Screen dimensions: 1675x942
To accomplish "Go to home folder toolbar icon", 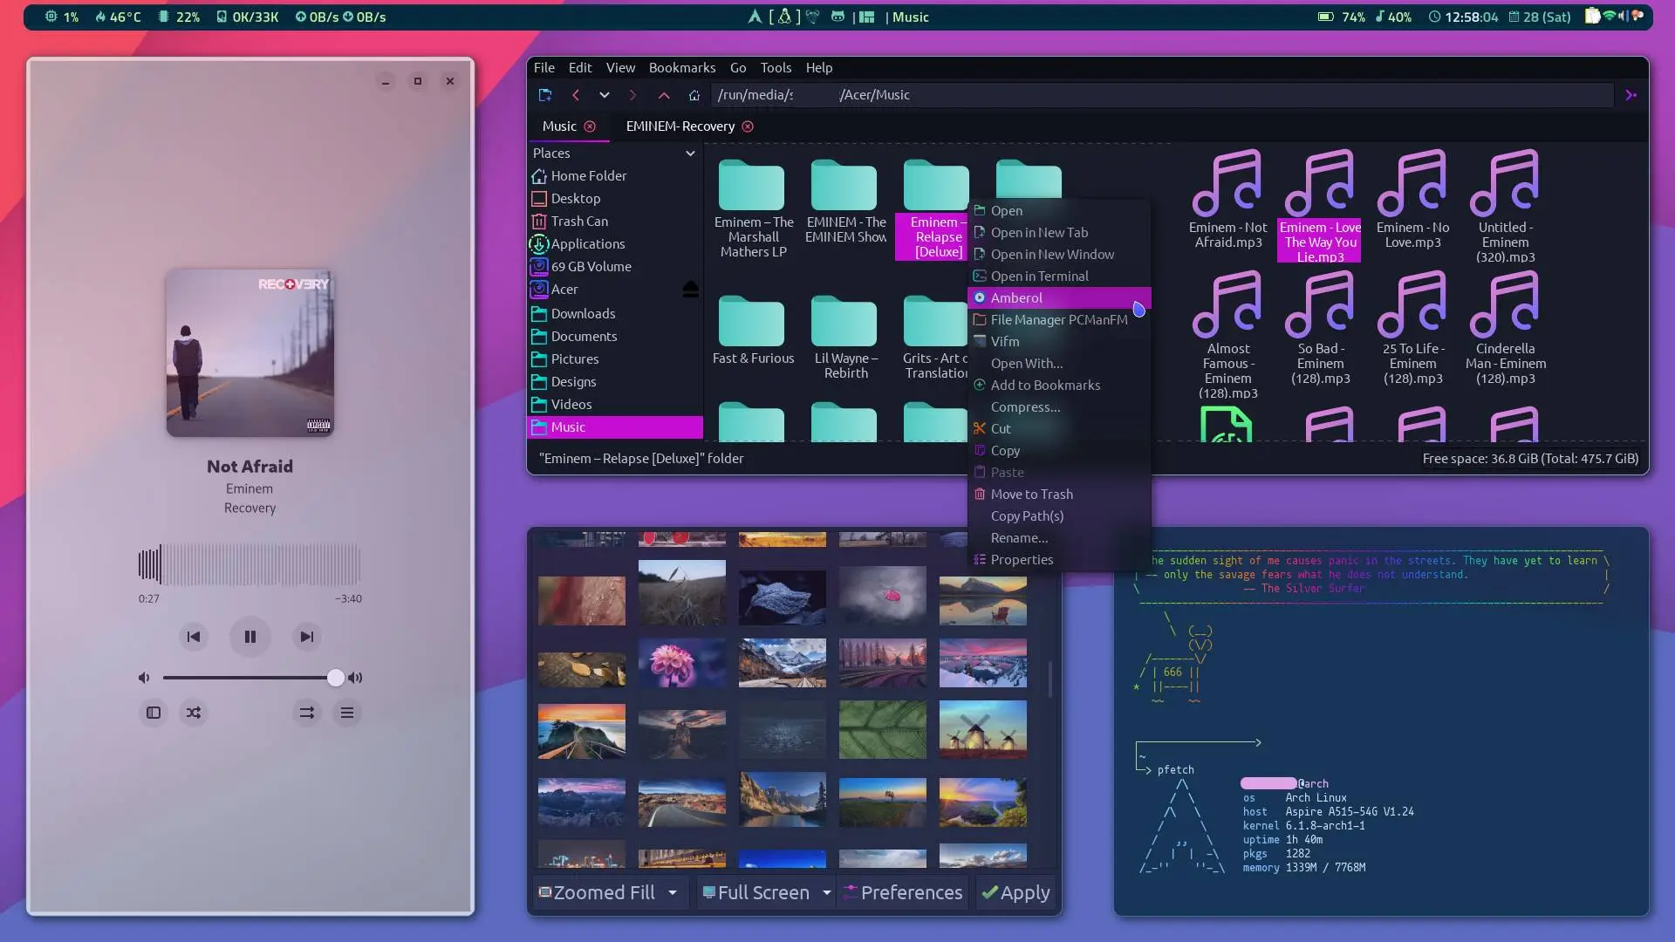I will pyautogui.click(x=694, y=94).
